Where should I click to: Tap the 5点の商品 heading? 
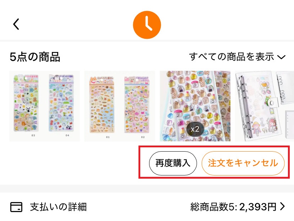tap(35, 57)
